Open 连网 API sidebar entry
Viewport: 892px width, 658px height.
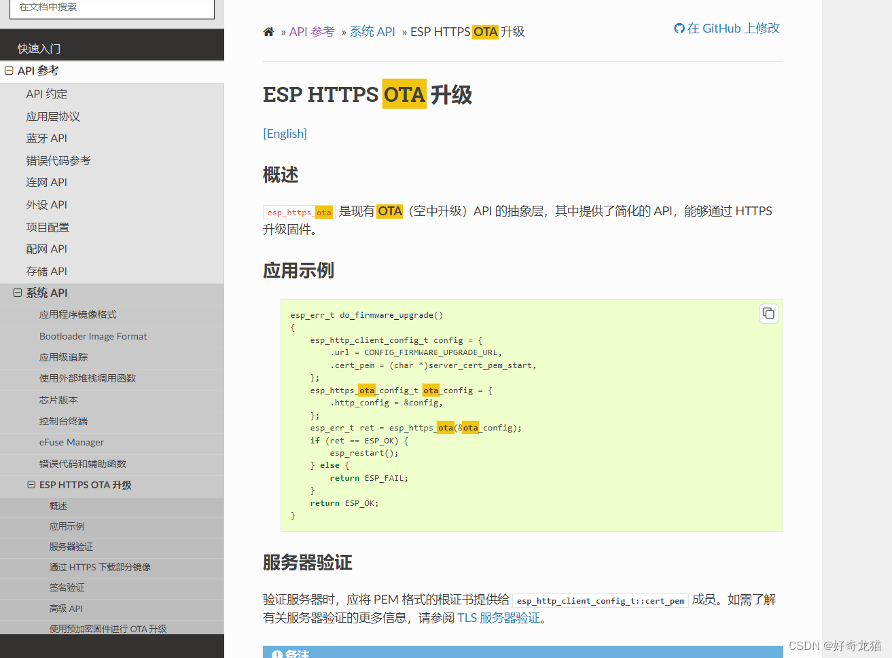point(47,182)
